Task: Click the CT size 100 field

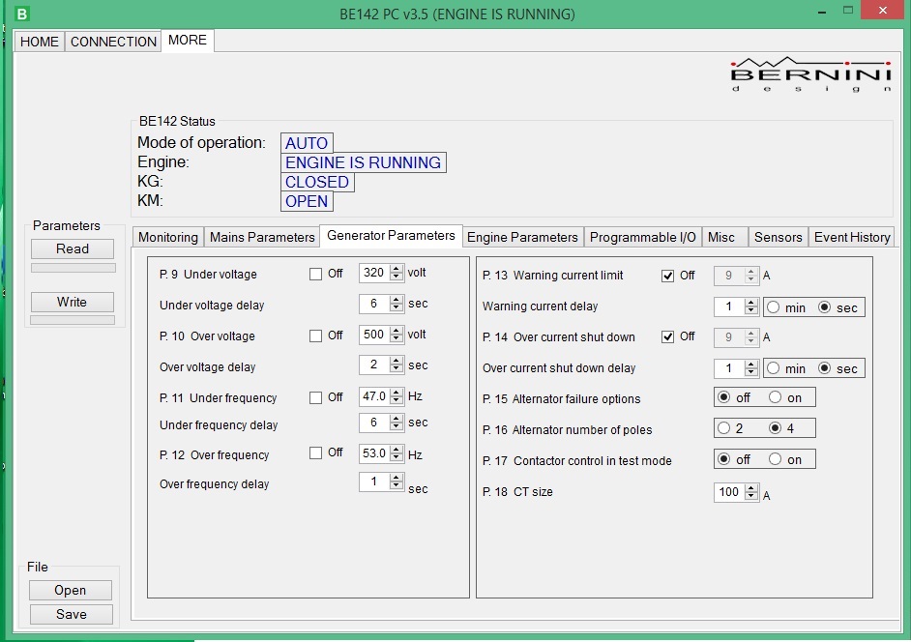Action: [729, 492]
